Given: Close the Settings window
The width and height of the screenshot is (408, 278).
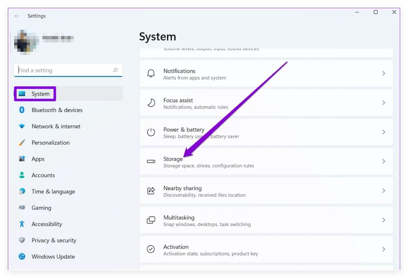Looking at the screenshot, I should click(394, 12).
